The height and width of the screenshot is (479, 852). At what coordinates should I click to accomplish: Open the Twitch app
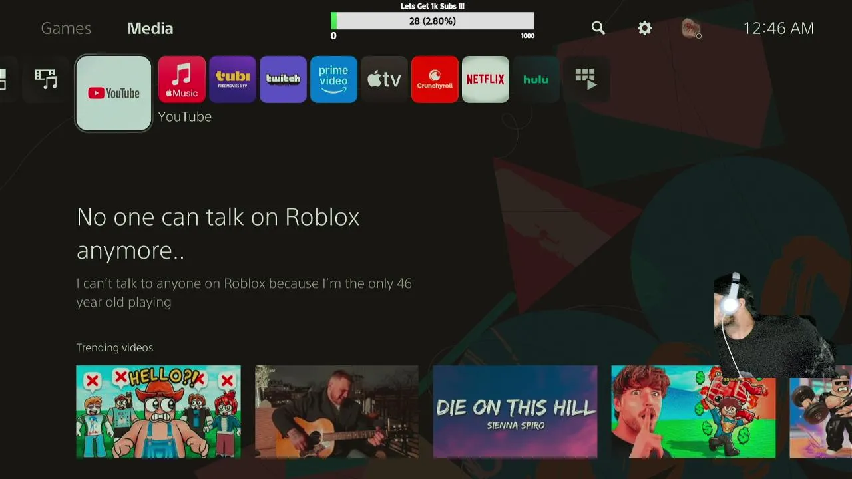pyautogui.click(x=283, y=79)
